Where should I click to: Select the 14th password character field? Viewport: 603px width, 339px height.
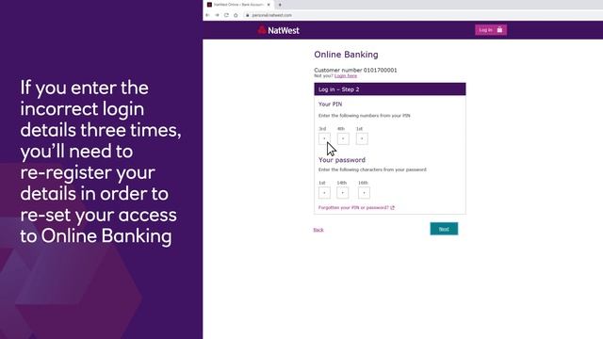coord(343,192)
